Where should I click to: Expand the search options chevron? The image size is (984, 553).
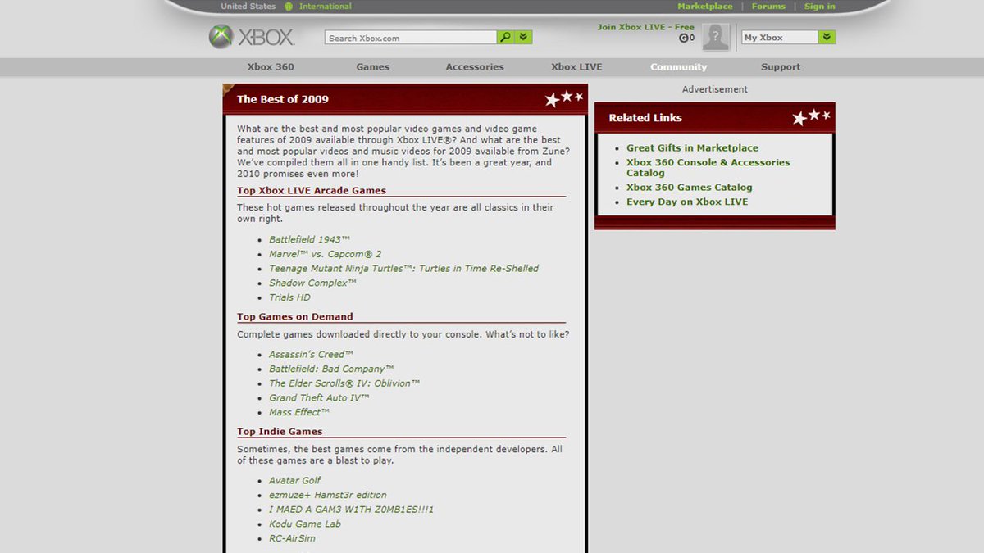[x=522, y=37]
